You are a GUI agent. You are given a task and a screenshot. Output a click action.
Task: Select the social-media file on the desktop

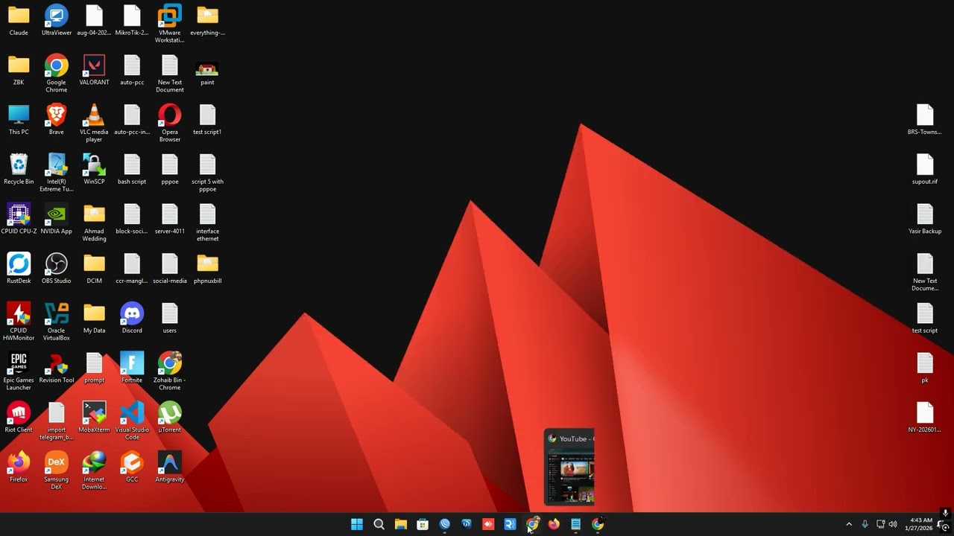click(x=170, y=269)
